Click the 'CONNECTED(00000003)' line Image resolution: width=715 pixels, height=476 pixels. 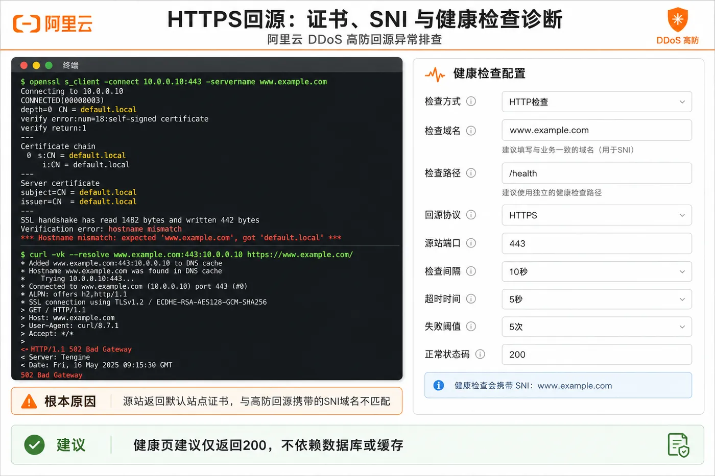pyautogui.click(x=62, y=101)
